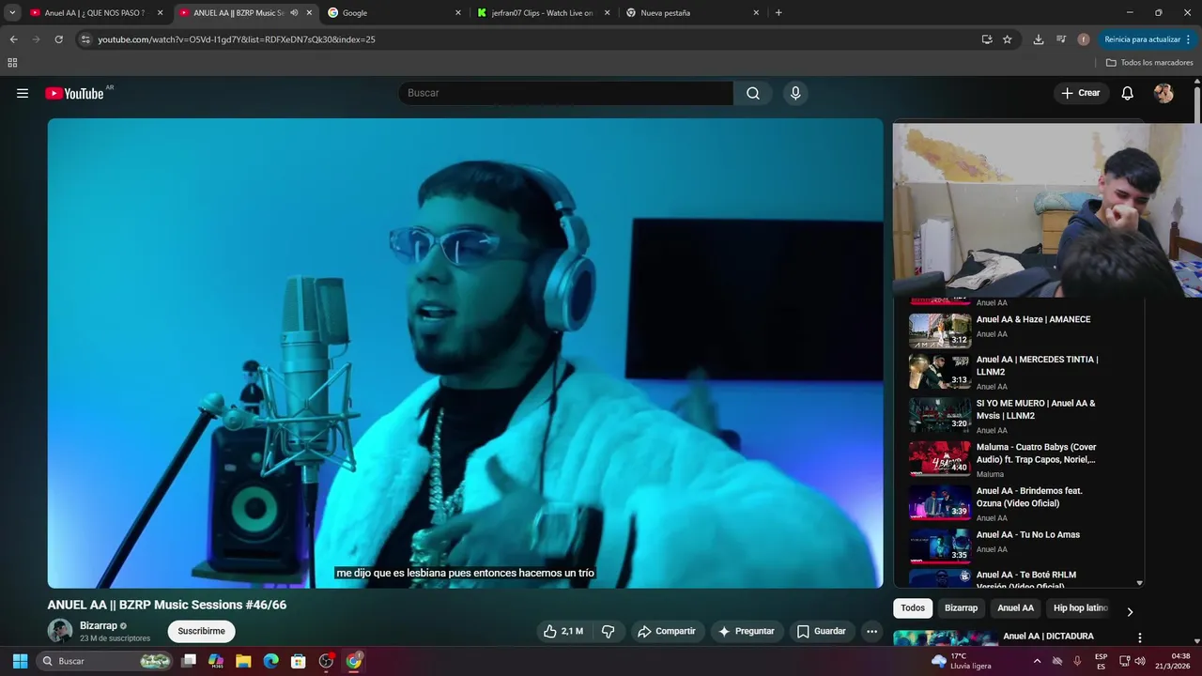Open the YouTube guide hamburger menu

coord(23,93)
